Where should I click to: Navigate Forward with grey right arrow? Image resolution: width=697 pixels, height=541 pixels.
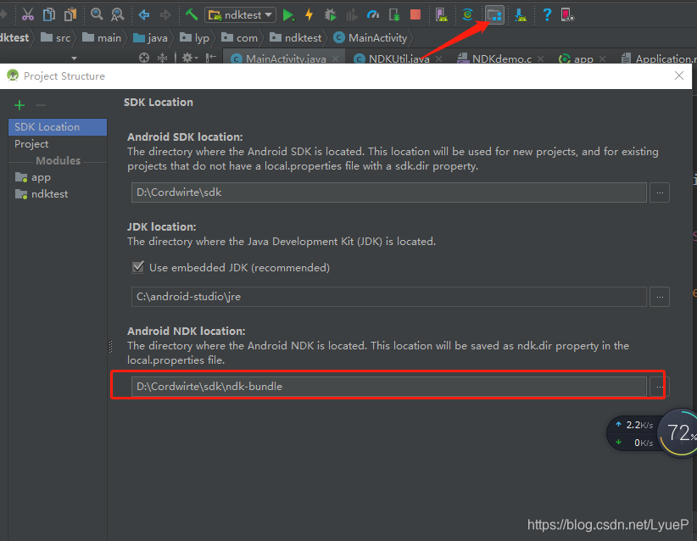pos(165,15)
